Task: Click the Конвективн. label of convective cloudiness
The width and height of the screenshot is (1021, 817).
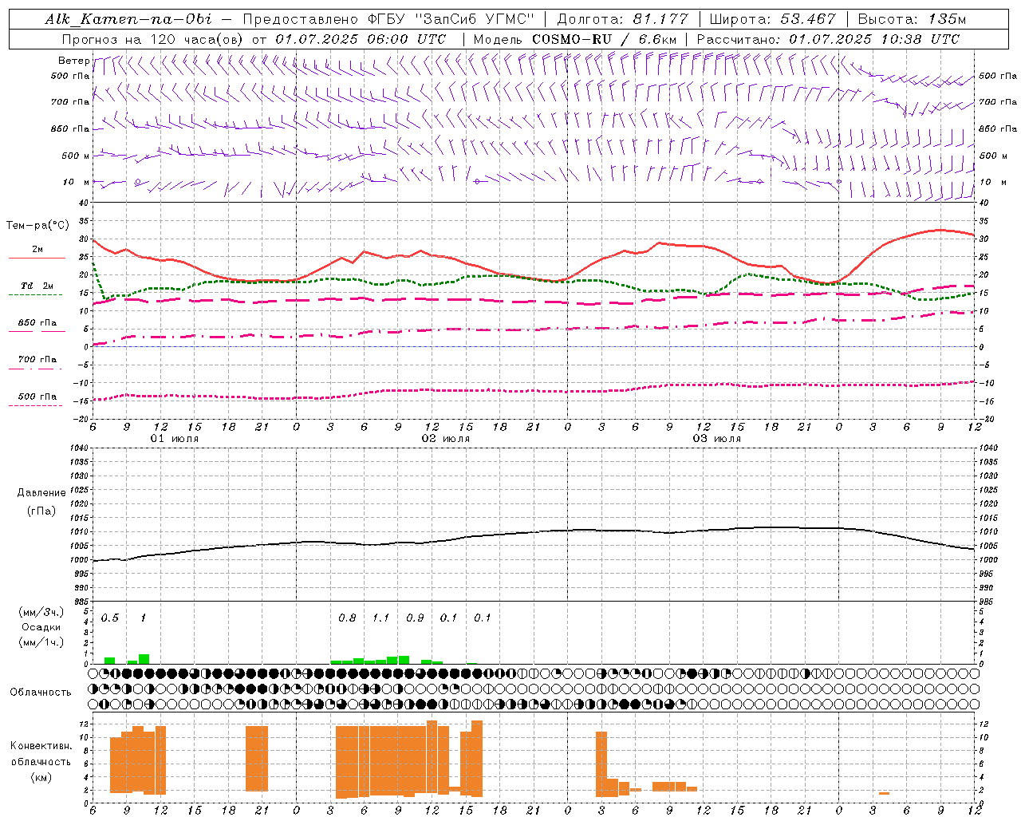Action: 41,746
